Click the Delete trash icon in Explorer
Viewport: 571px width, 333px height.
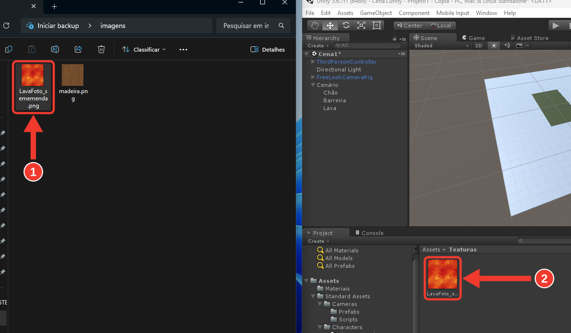(x=101, y=49)
